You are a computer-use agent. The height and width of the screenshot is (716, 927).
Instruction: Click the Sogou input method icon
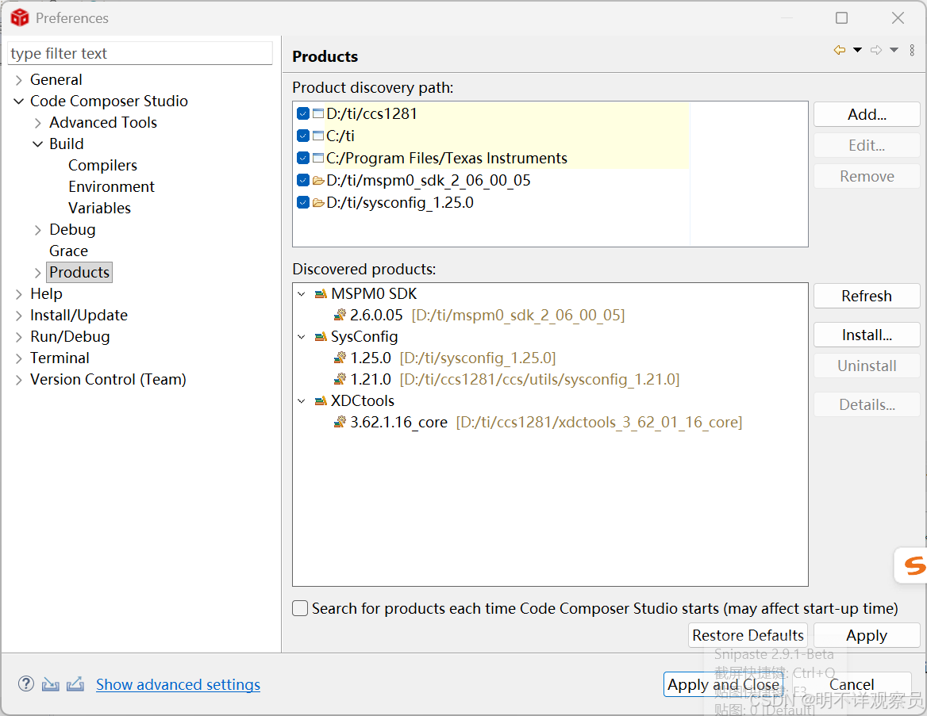pos(914,565)
